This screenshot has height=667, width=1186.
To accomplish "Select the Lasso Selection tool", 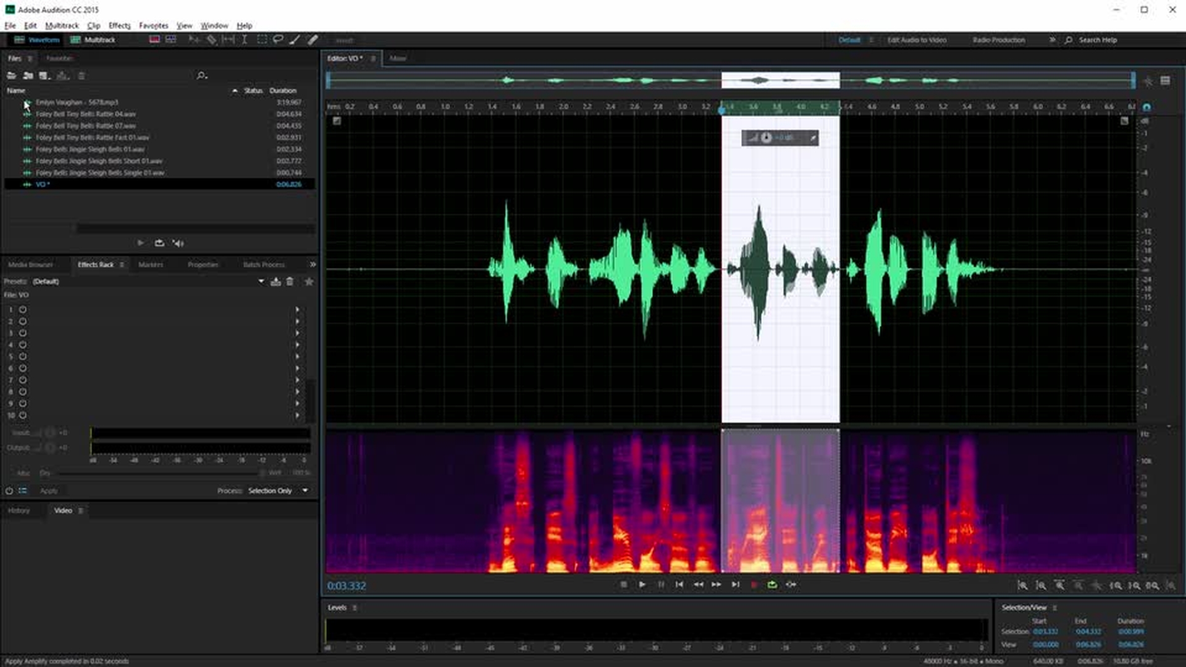I will pyautogui.click(x=278, y=40).
